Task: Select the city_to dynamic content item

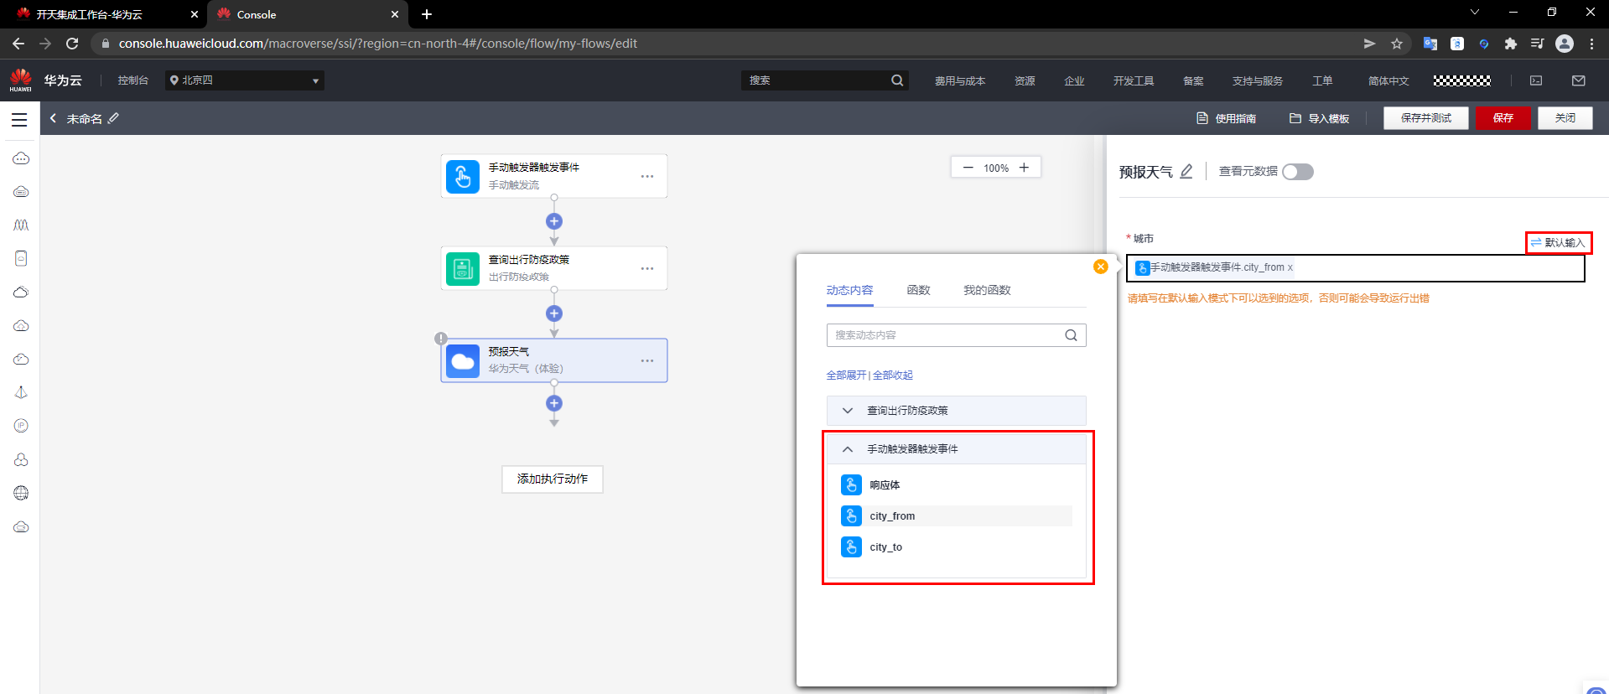Action: point(956,547)
